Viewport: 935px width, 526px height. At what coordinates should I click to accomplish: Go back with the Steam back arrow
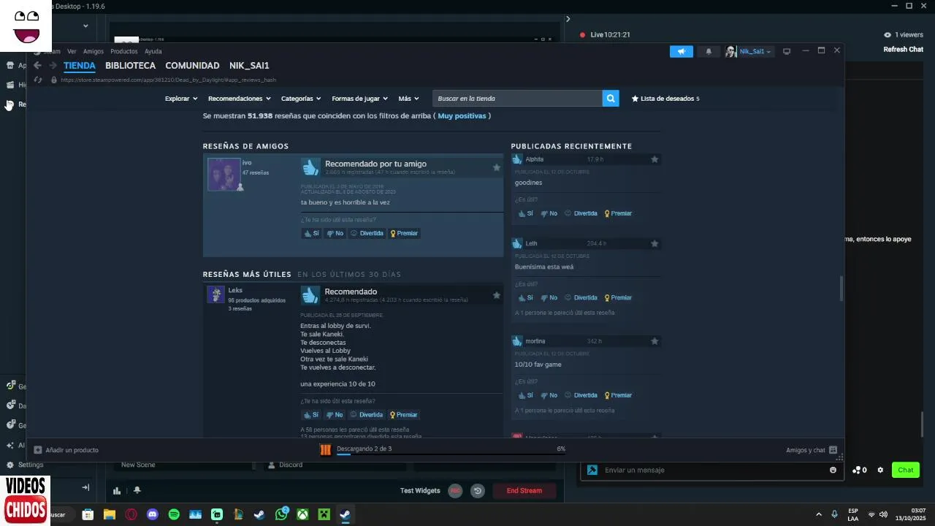37,65
